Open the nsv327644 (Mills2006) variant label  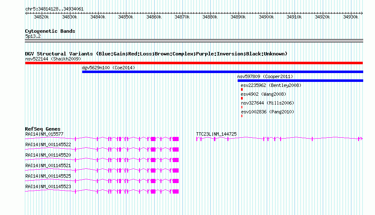[268, 103]
